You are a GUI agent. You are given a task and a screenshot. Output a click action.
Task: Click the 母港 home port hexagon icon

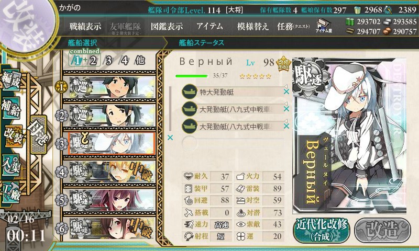point(39,134)
